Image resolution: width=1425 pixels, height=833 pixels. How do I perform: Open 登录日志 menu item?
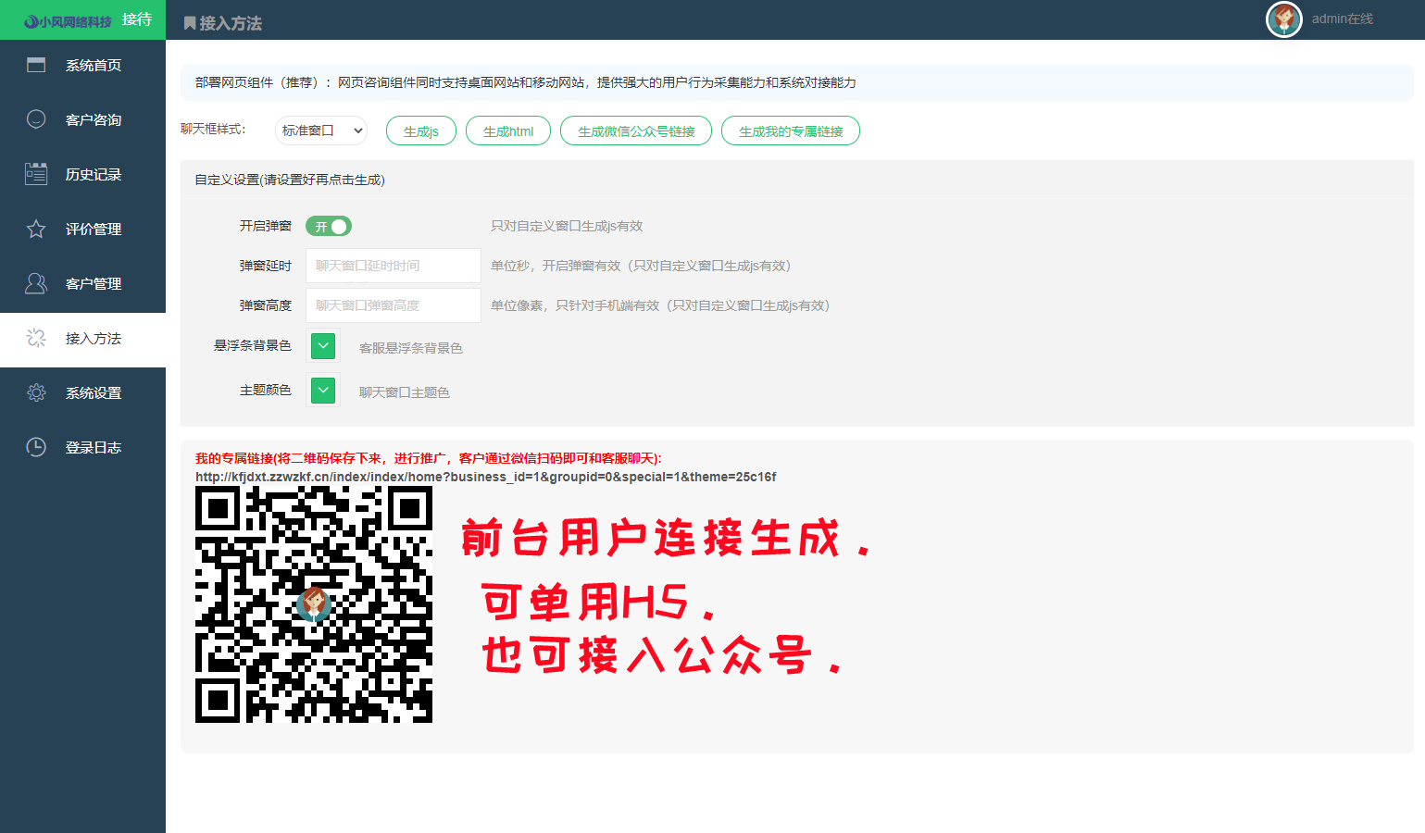coord(82,448)
